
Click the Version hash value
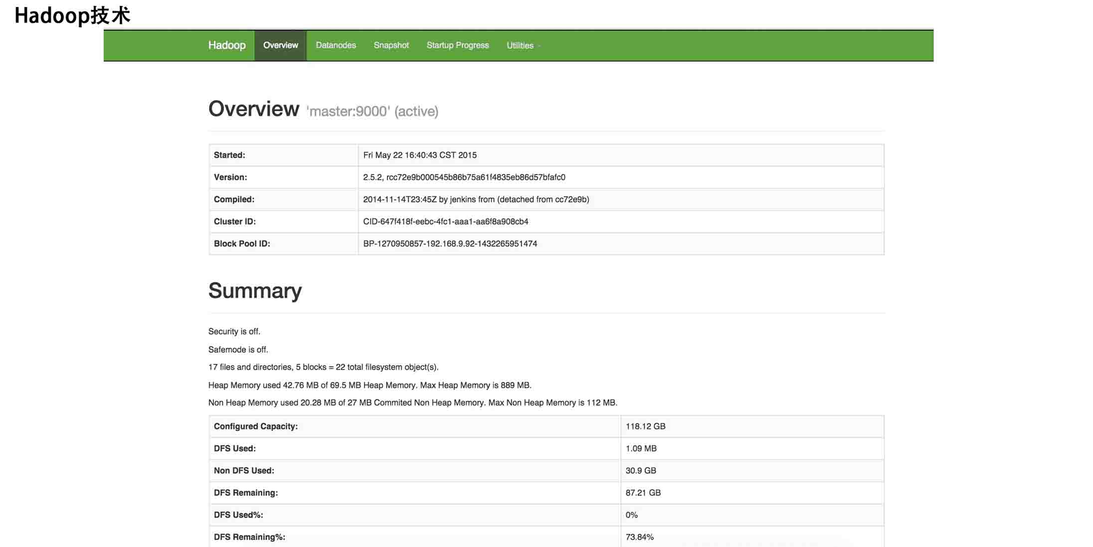pyautogui.click(x=464, y=177)
